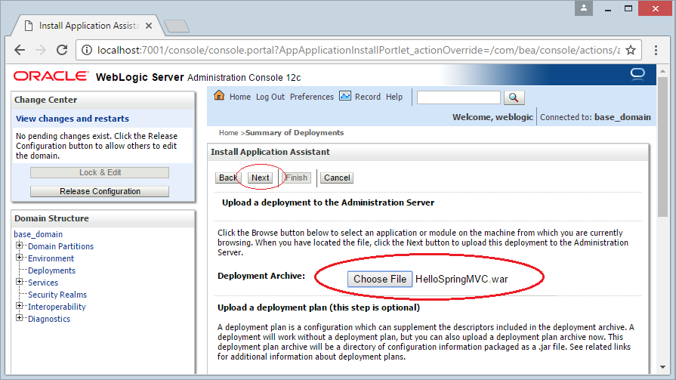The height and width of the screenshot is (380, 676).
Task: Click the Install Application Assistant panel title
Action: coord(270,152)
